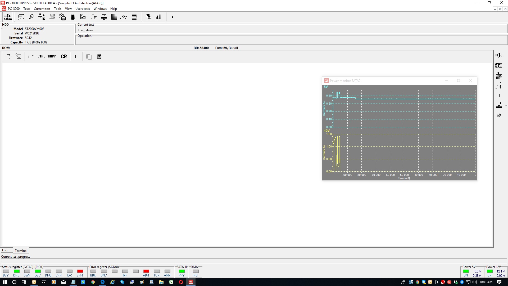Click the cascaded windows icon
508x286 pixels.
148,17
